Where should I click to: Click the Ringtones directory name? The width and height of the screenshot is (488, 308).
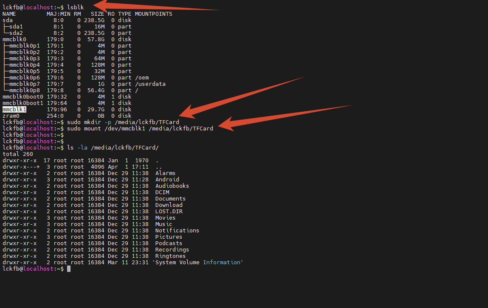(170, 256)
